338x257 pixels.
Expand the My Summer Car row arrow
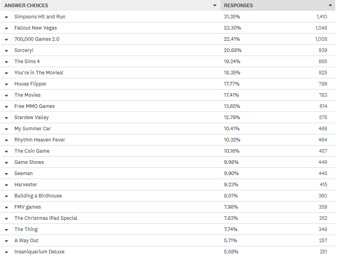pyautogui.click(x=6, y=129)
